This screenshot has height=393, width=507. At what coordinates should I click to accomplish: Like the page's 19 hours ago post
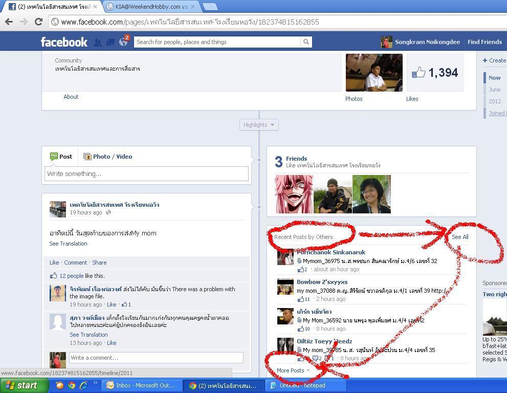pyautogui.click(x=54, y=263)
